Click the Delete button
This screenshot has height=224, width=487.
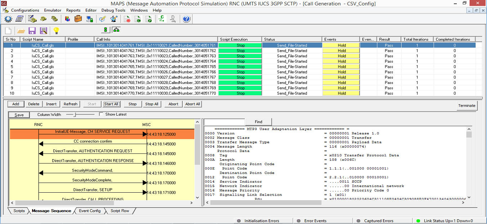click(33, 104)
